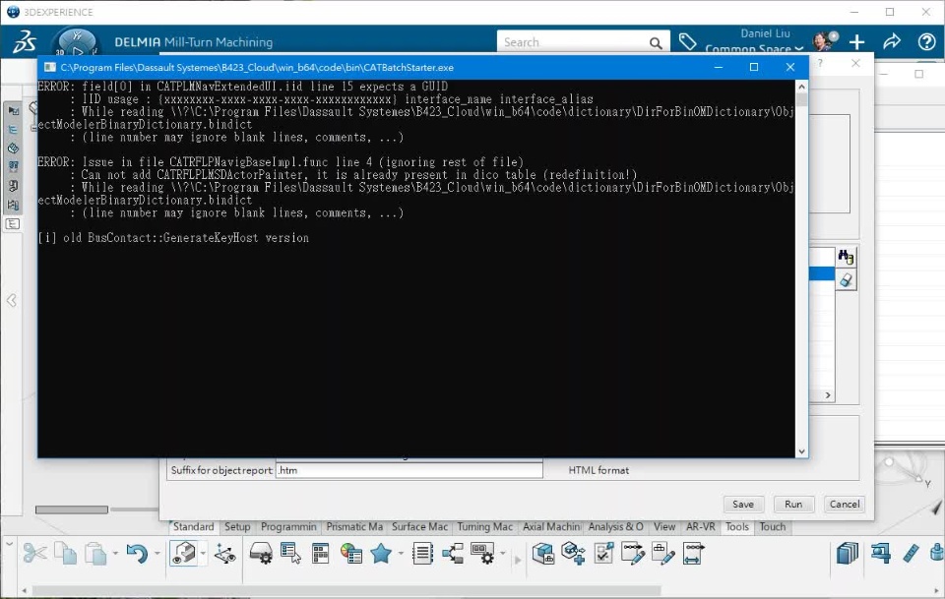Click the pie chart report icon
Viewport: 945px width, 599px height.
point(350,553)
